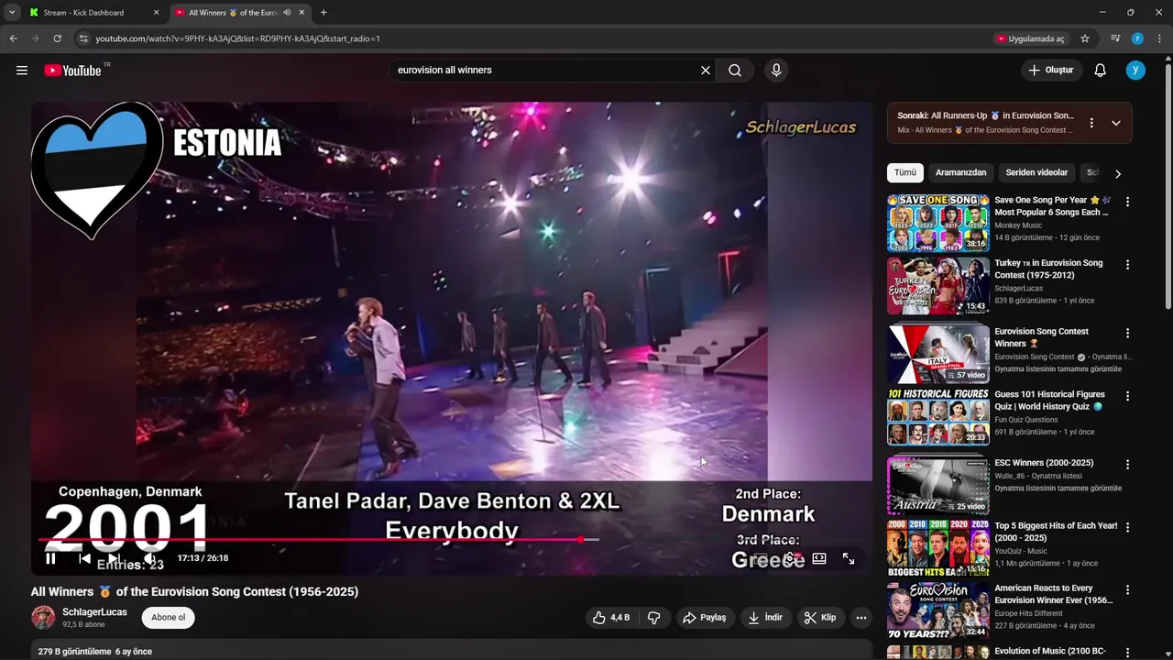1173x660 pixels.
Task: Reload the current page
Action: (57, 38)
